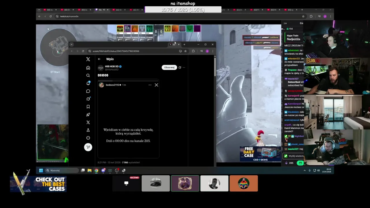This screenshot has height=208, width=370.
Task: Close the bedoes2115 story overlay
Action: (x=156, y=85)
